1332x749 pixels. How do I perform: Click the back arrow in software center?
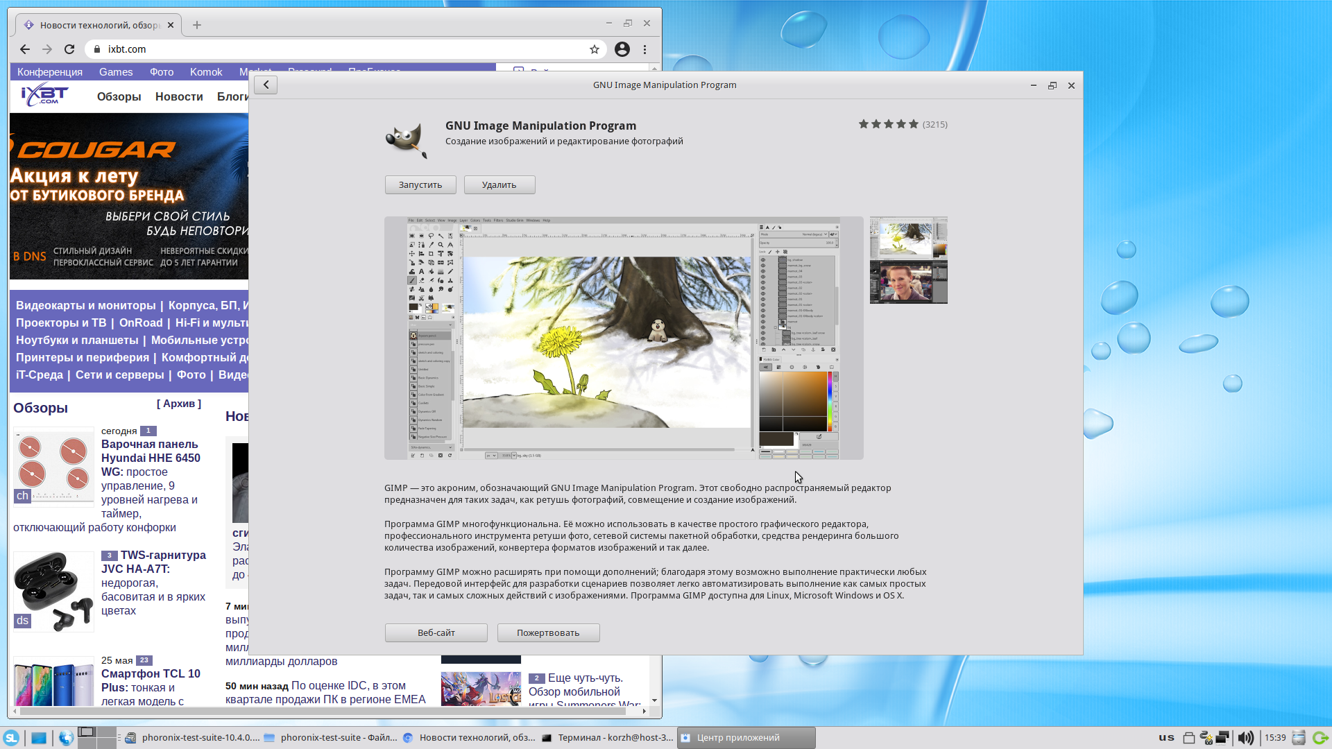266,85
